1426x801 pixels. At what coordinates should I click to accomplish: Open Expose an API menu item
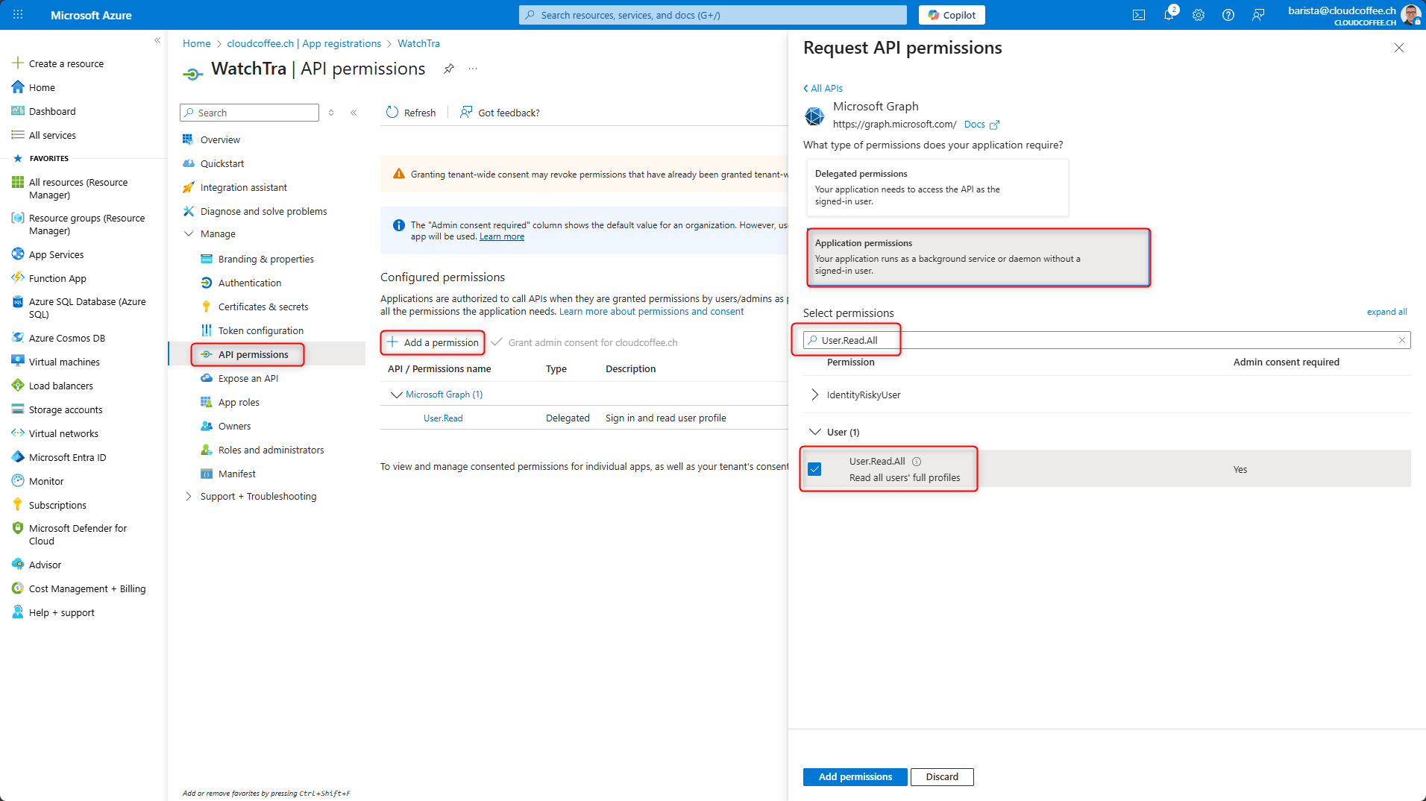(248, 378)
